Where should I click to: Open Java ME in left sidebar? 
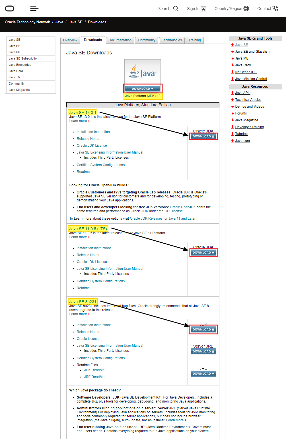(x=31, y=52)
